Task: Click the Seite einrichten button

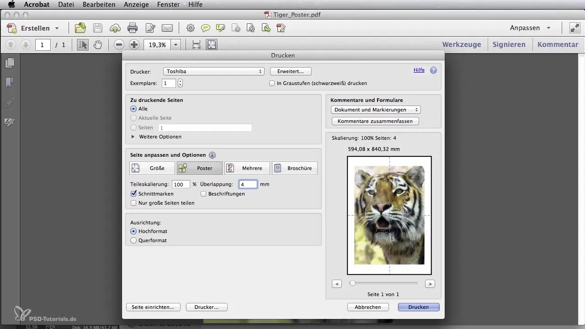Action: [x=153, y=307]
